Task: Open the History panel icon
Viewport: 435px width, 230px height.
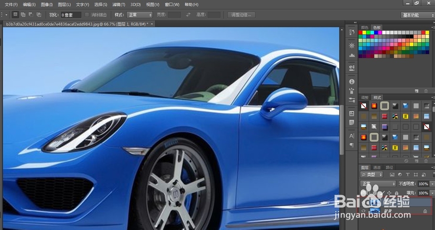Action: pyautogui.click(x=352, y=32)
